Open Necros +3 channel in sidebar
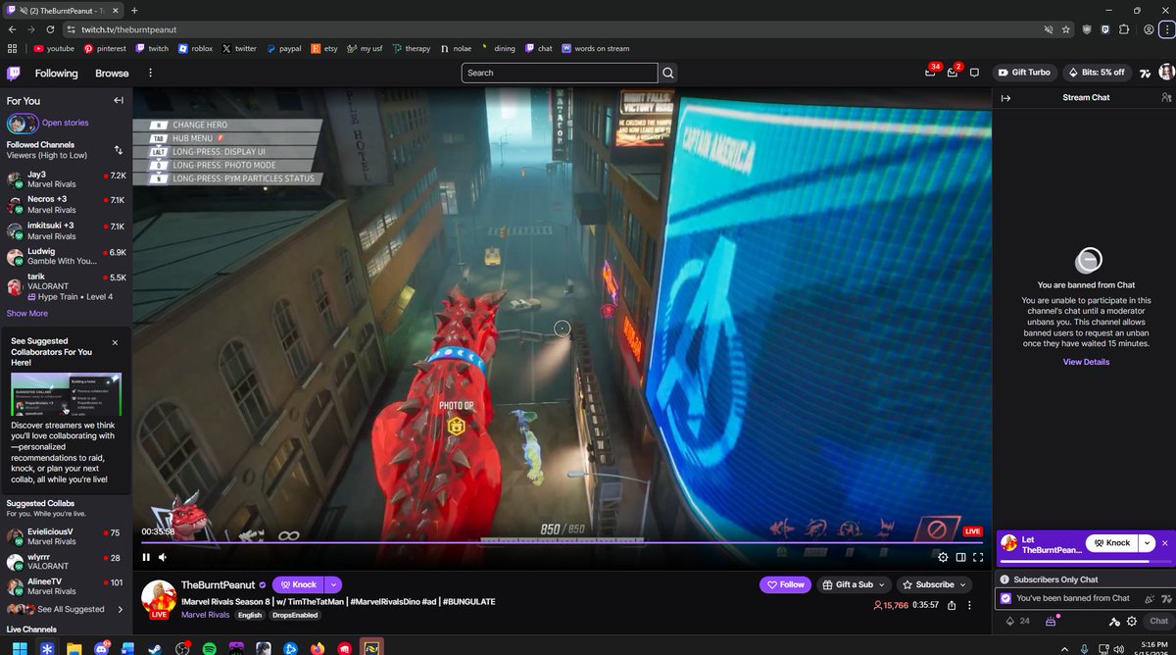1176x655 pixels. click(66, 205)
